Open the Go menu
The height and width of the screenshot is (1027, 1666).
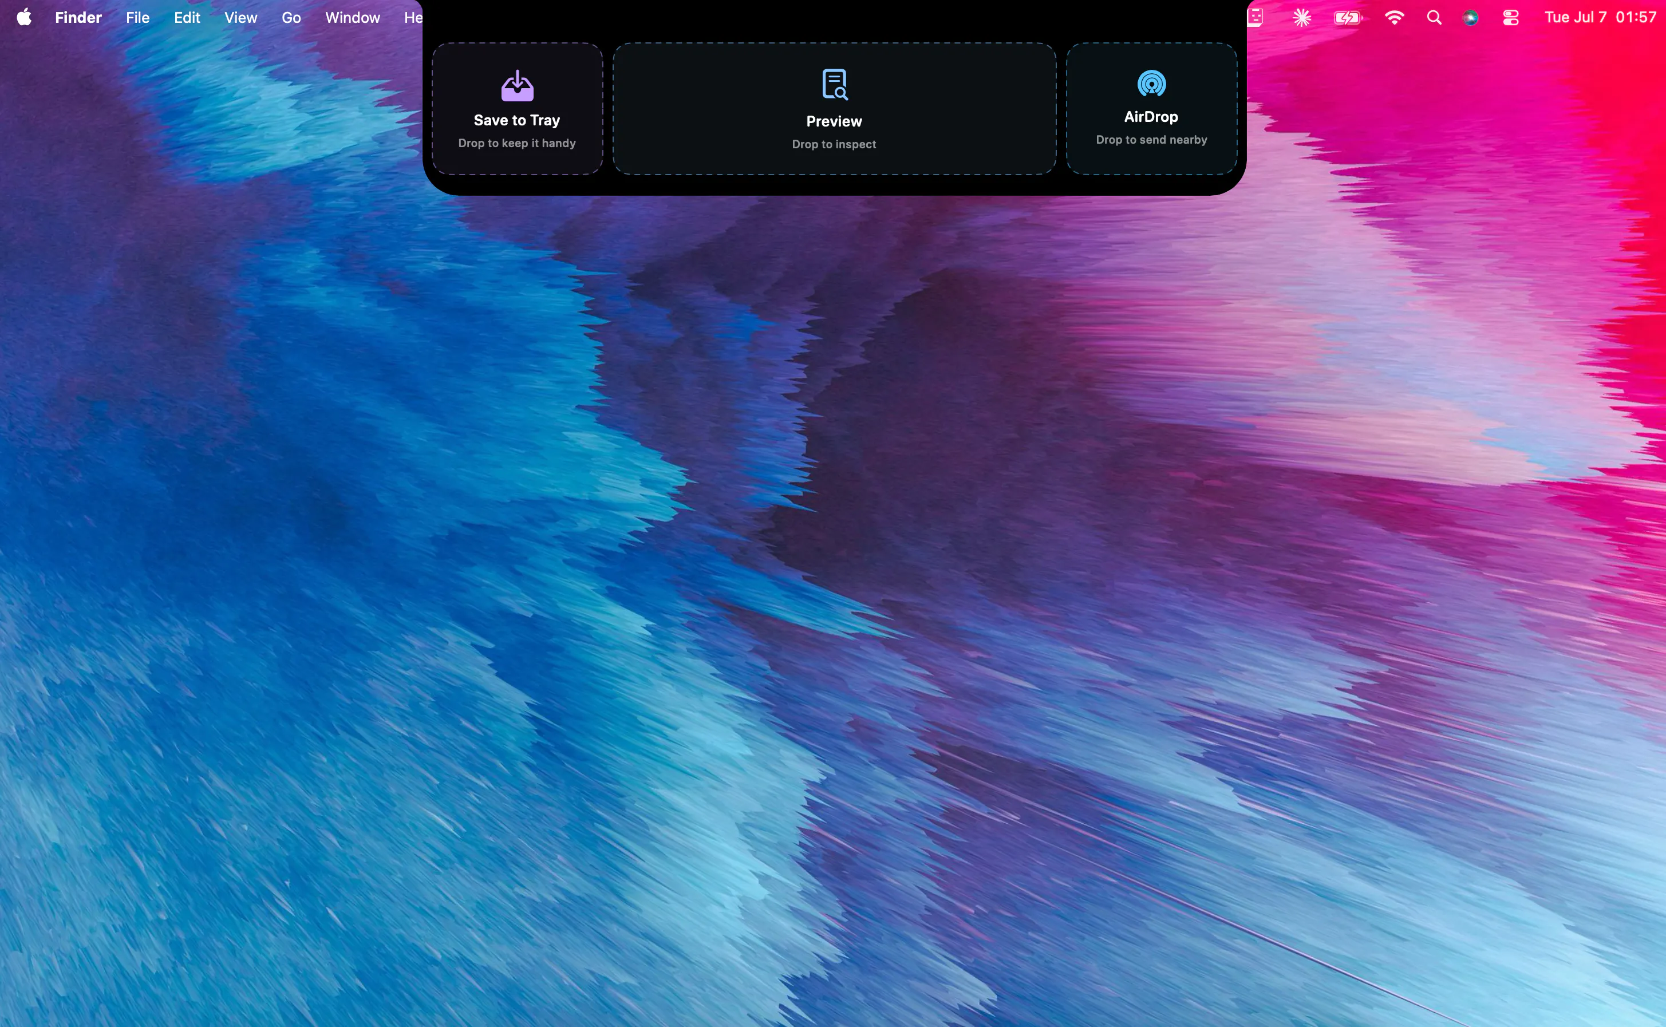point(291,18)
